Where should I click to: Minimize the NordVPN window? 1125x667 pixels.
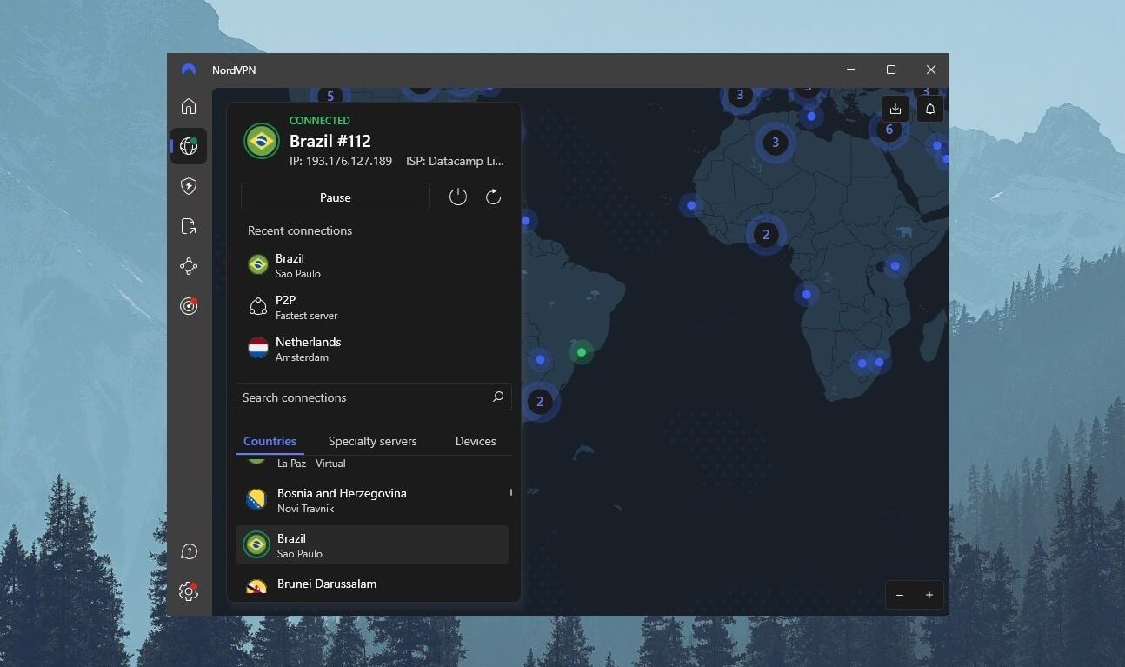pyautogui.click(x=851, y=70)
